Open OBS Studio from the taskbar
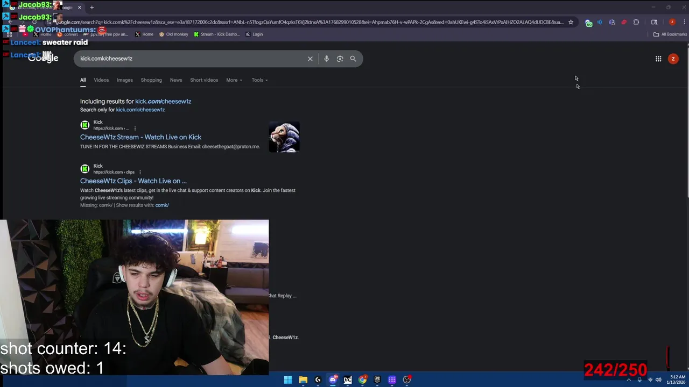The height and width of the screenshot is (387, 689). point(407,380)
